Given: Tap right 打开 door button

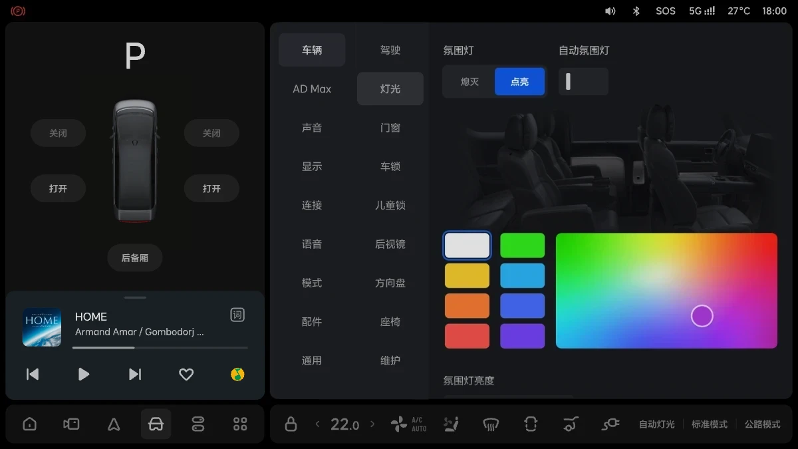Looking at the screenshot, I should pyautogui.click(x=211, y=189).
